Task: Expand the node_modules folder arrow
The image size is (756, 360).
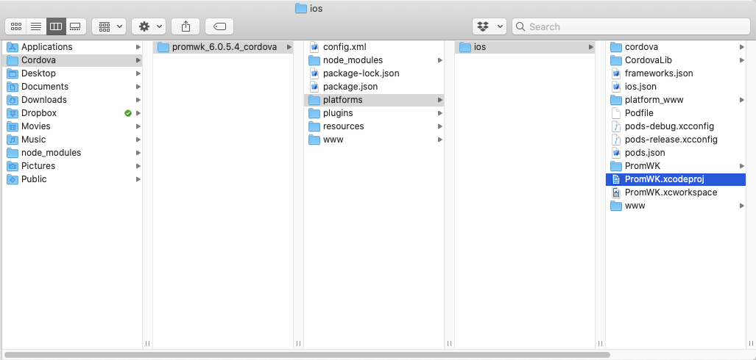Action: [440, 60]
